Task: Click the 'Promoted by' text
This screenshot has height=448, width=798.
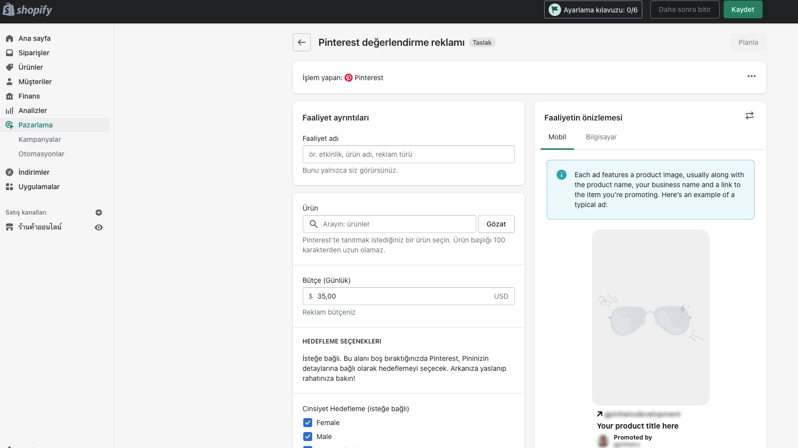Action: tap(633, 438)
